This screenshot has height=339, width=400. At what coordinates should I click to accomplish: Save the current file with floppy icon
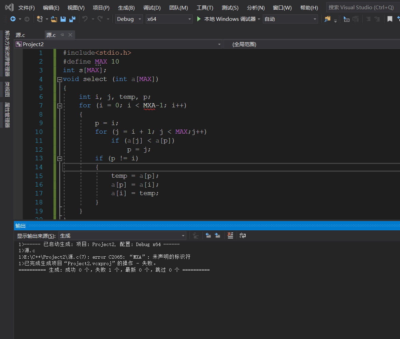[63, 19]
